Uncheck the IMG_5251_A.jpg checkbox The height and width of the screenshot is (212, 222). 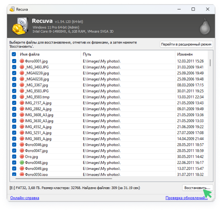[14, 133]
